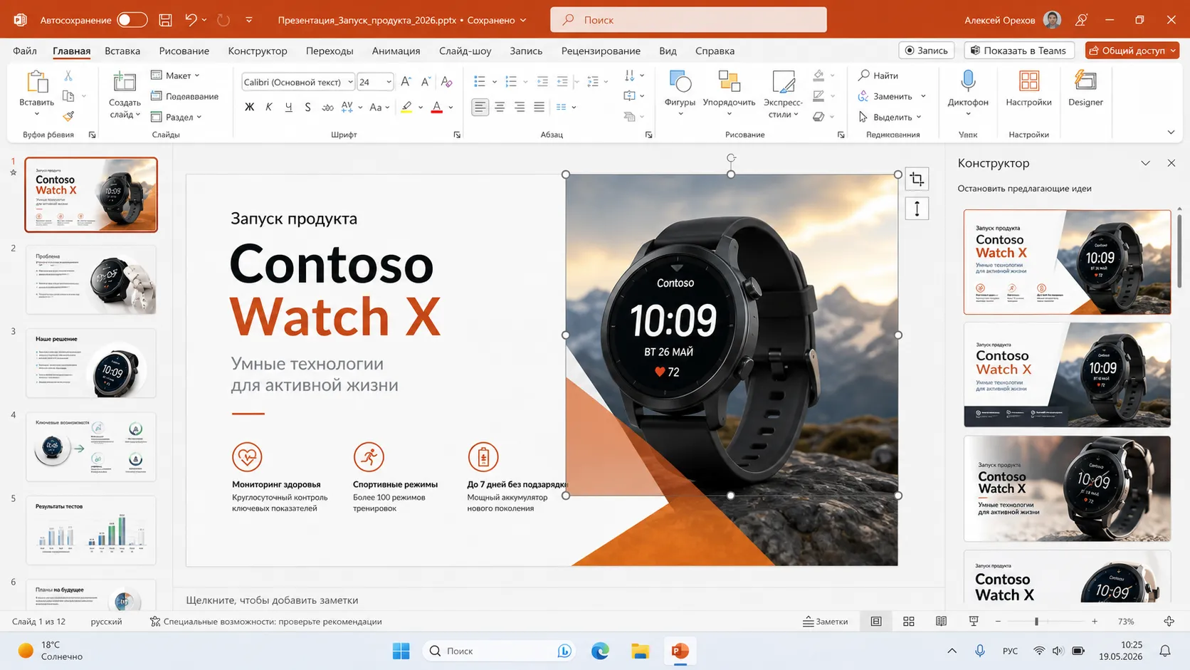Click the Paste clipboard icon

(x=36, y=83)
